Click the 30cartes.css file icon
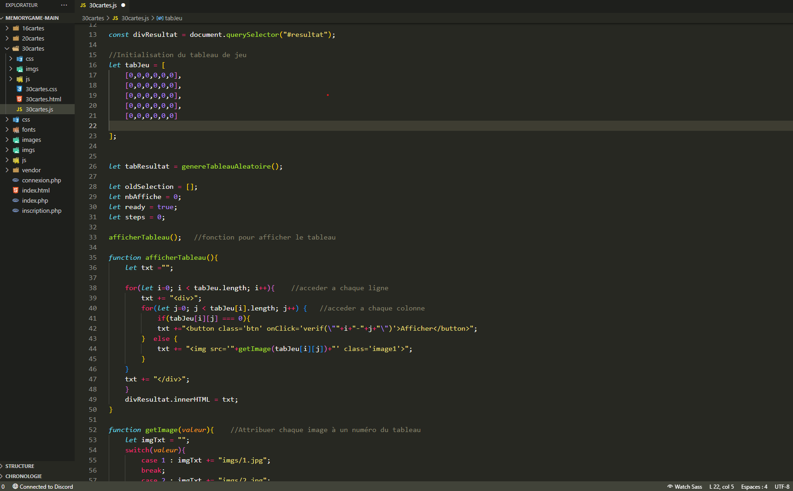 coord(19,89)
